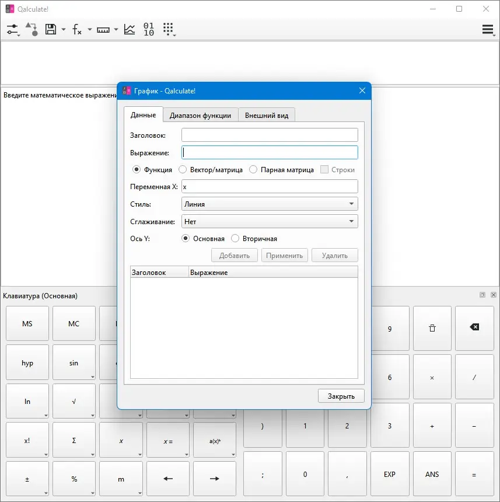
Task: Open the functions fx icon
Action: click(77, 29)
